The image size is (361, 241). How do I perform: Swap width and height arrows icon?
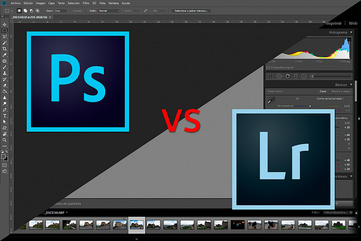coord(145,11)
